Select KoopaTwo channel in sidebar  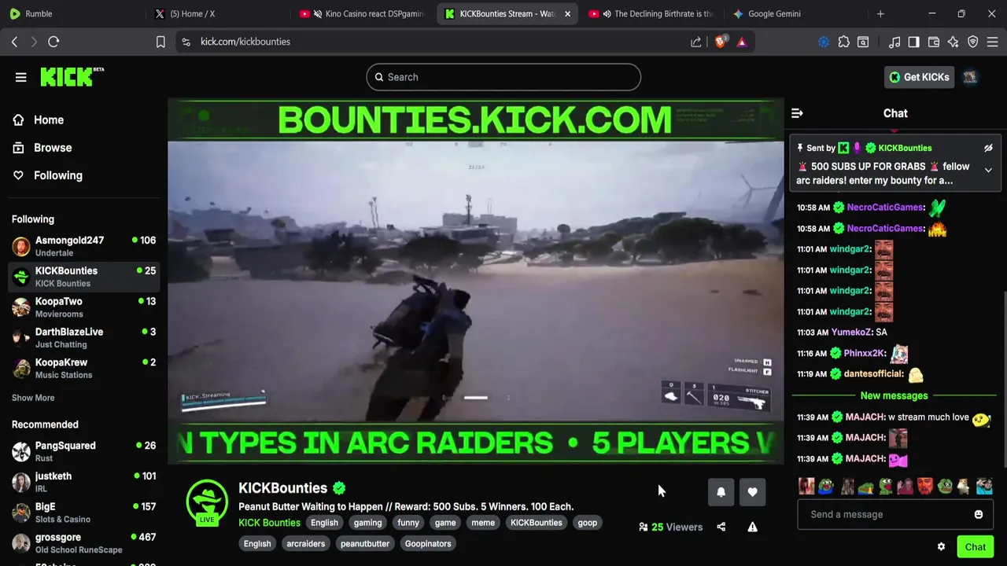pyautogui.click(x=83, y=307)
